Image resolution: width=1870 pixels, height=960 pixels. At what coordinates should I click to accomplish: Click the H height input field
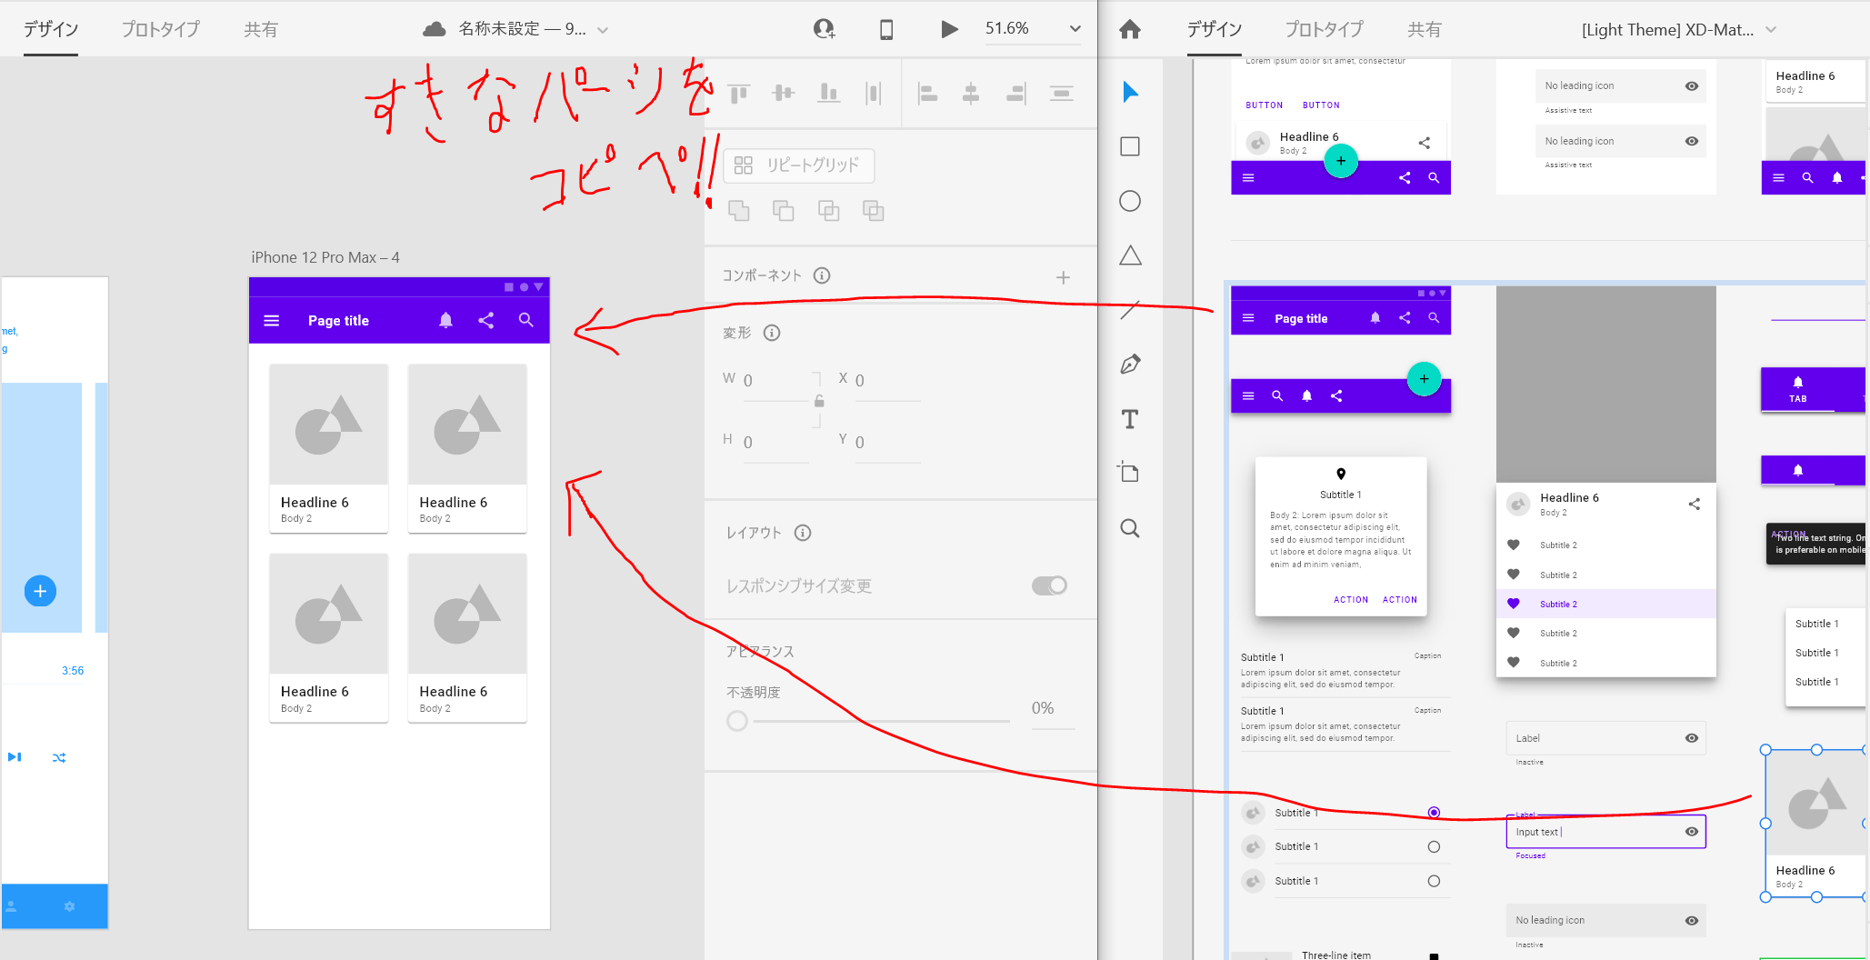point(775,444)
